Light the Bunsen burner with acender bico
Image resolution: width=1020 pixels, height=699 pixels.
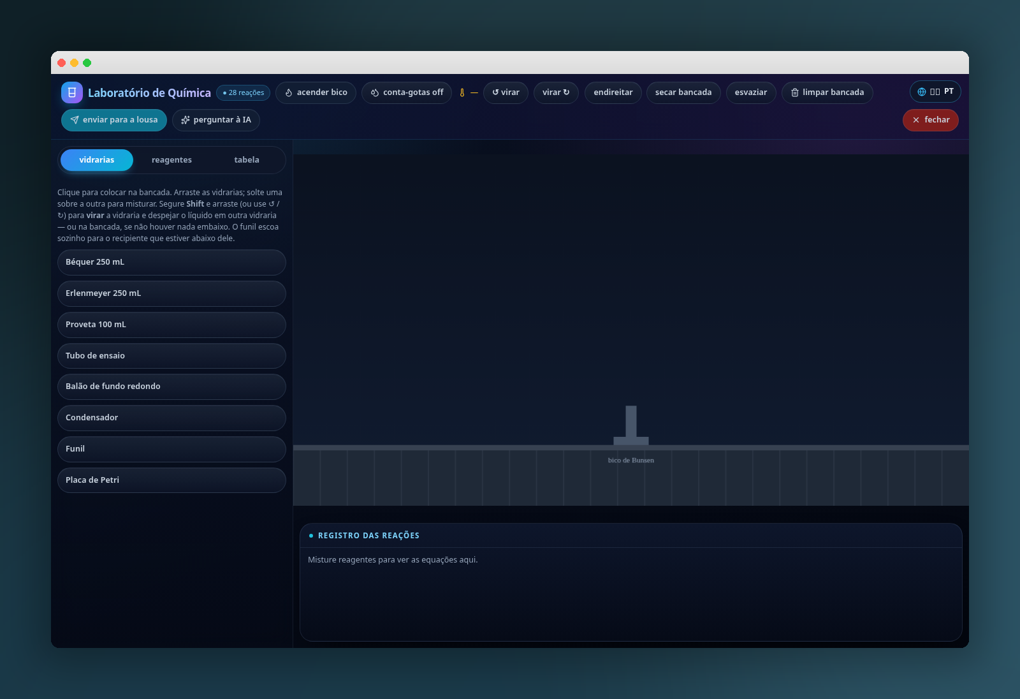[316, 92]
